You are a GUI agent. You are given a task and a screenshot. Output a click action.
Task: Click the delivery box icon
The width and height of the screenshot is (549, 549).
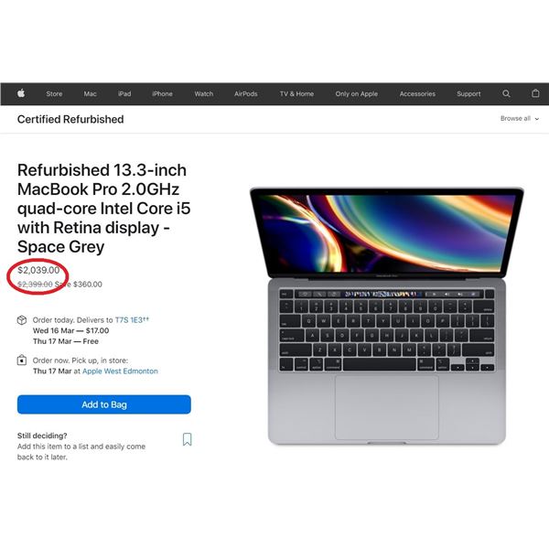click(x=22, y=320)
